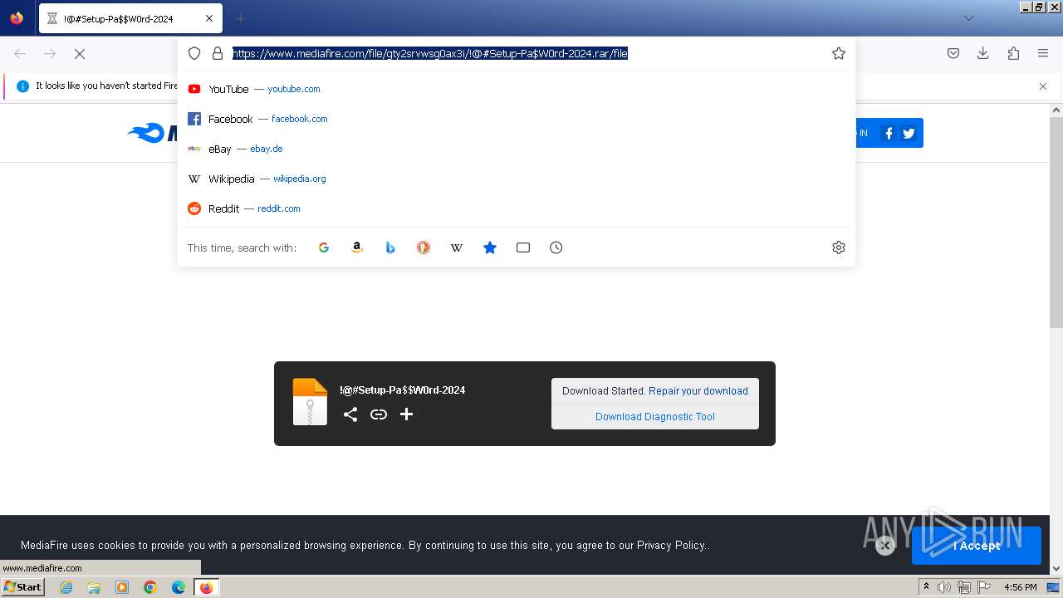Go back to the previous page
This screenshot has width=1063, height=598.
(x=20, y=53)
